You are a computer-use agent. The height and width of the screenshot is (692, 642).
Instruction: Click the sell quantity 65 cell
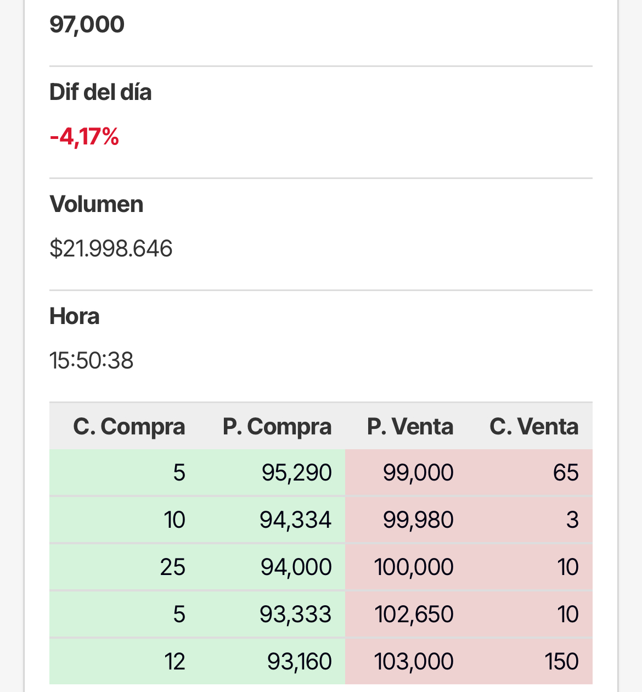(x=566, y=473)
